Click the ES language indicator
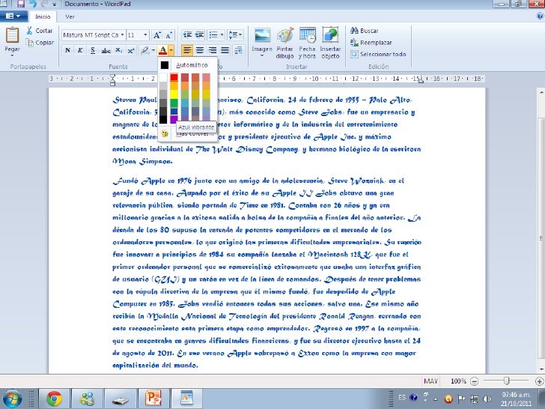Image resolution: width=545 pixels, height=409 pixels. point(402,398)
